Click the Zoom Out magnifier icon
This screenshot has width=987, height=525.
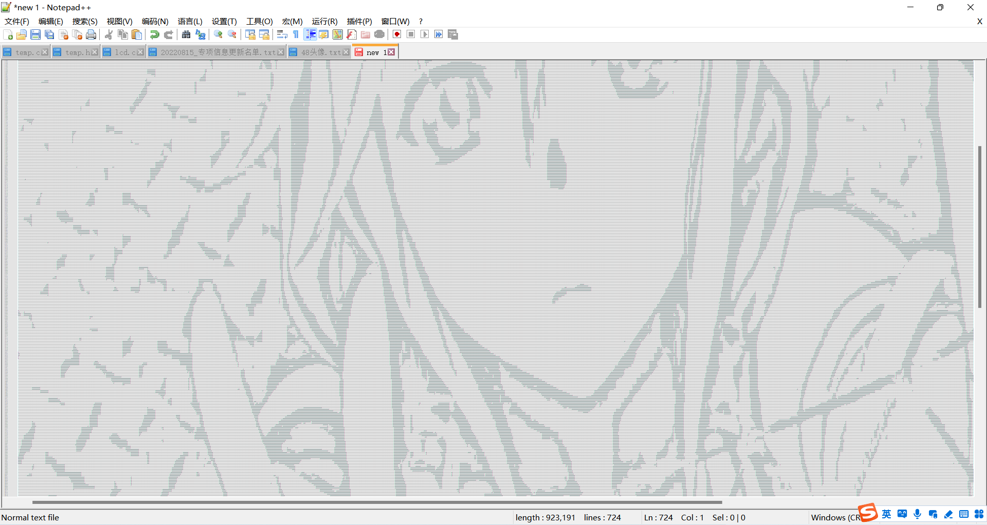click(x=232, y=34)
